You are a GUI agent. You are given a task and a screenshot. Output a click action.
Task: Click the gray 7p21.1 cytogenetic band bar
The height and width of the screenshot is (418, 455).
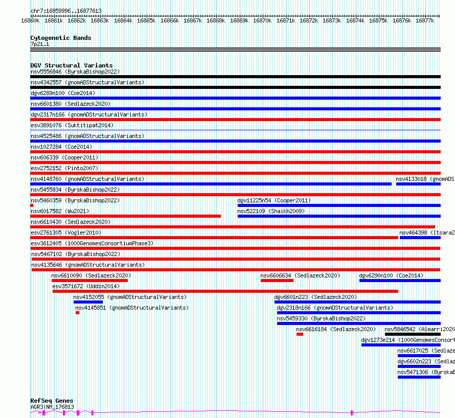235,50
